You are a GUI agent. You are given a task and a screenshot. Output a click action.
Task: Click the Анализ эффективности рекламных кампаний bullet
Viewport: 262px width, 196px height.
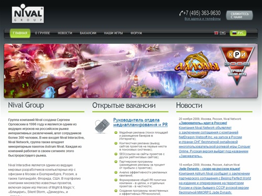143,174
